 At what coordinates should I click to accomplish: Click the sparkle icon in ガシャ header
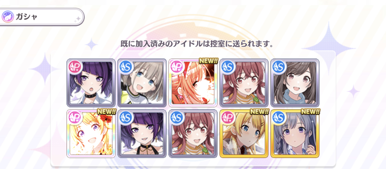tap(78, 19)
